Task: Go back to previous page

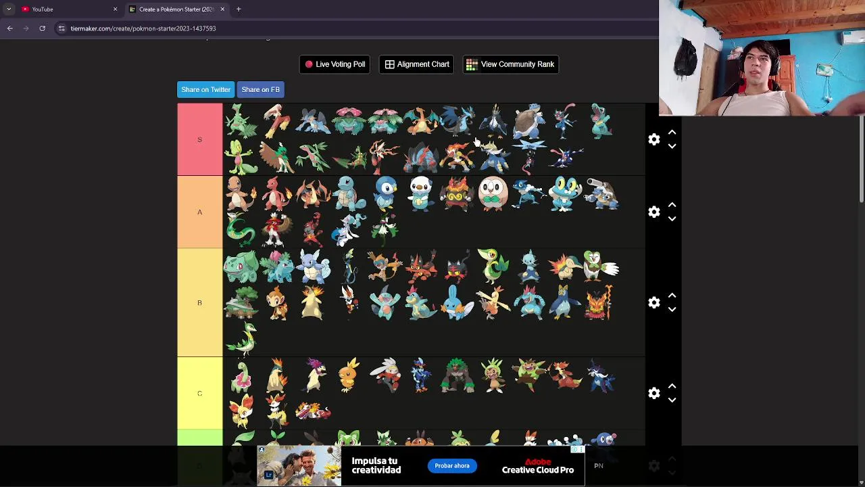Action: point(9,28)
